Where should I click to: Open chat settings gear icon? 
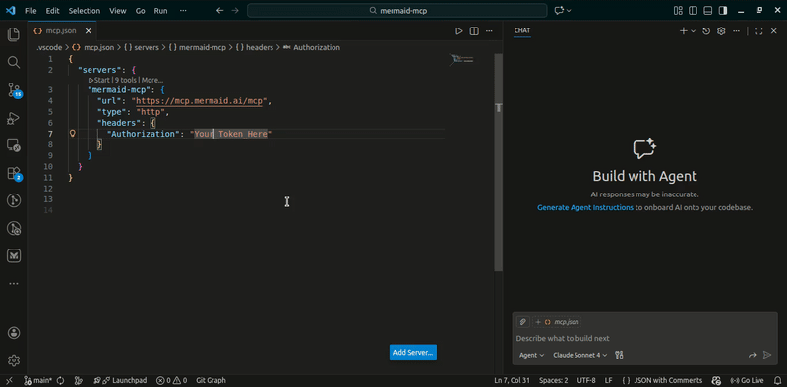pyautogui.click(x=721, y=31)
